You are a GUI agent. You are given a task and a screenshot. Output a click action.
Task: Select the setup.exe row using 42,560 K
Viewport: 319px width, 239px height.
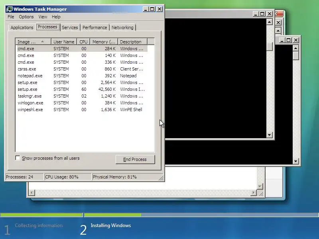pos(81,89)
